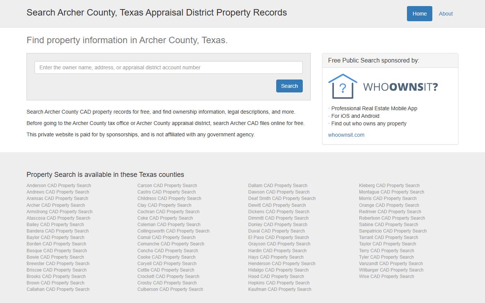Viewport: 485px width, 303px height.
Task: Open Briscoe CAD Property Search
Action: tap(56, 270)
